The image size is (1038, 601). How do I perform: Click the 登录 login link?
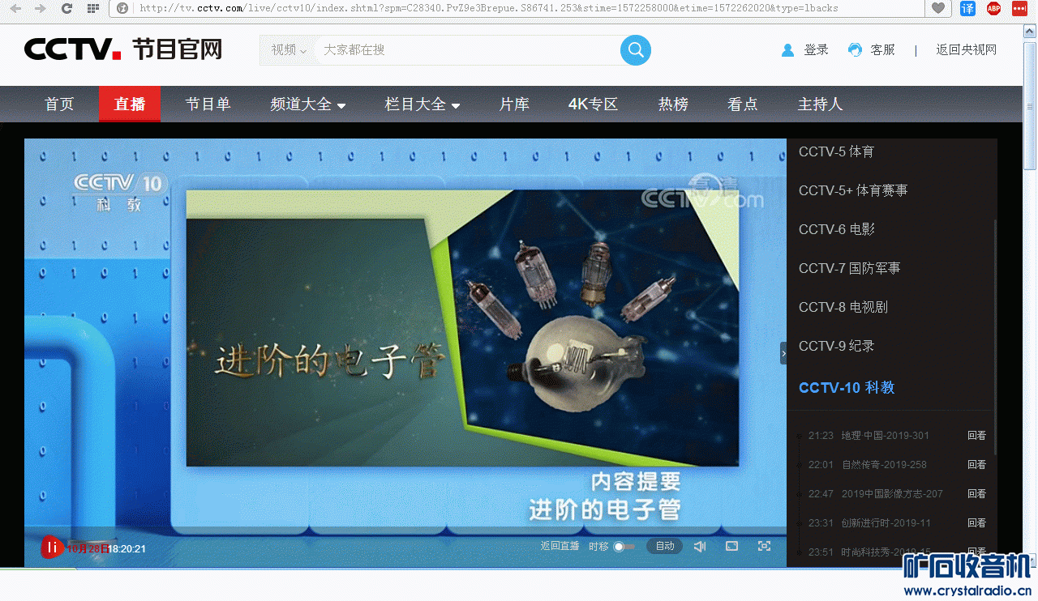816,50
